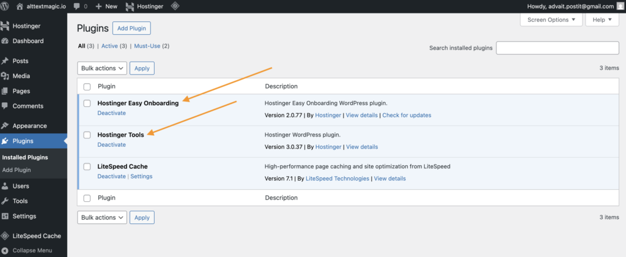
Task: Click Version 7.1 text in LiteSpeed row
Action: [x=279, y=179]
